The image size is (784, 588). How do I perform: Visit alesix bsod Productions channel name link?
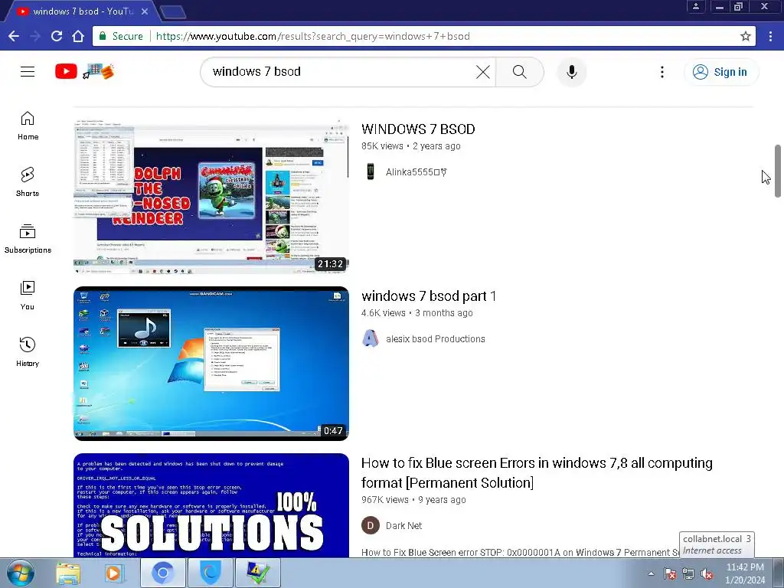coord(436,339)
